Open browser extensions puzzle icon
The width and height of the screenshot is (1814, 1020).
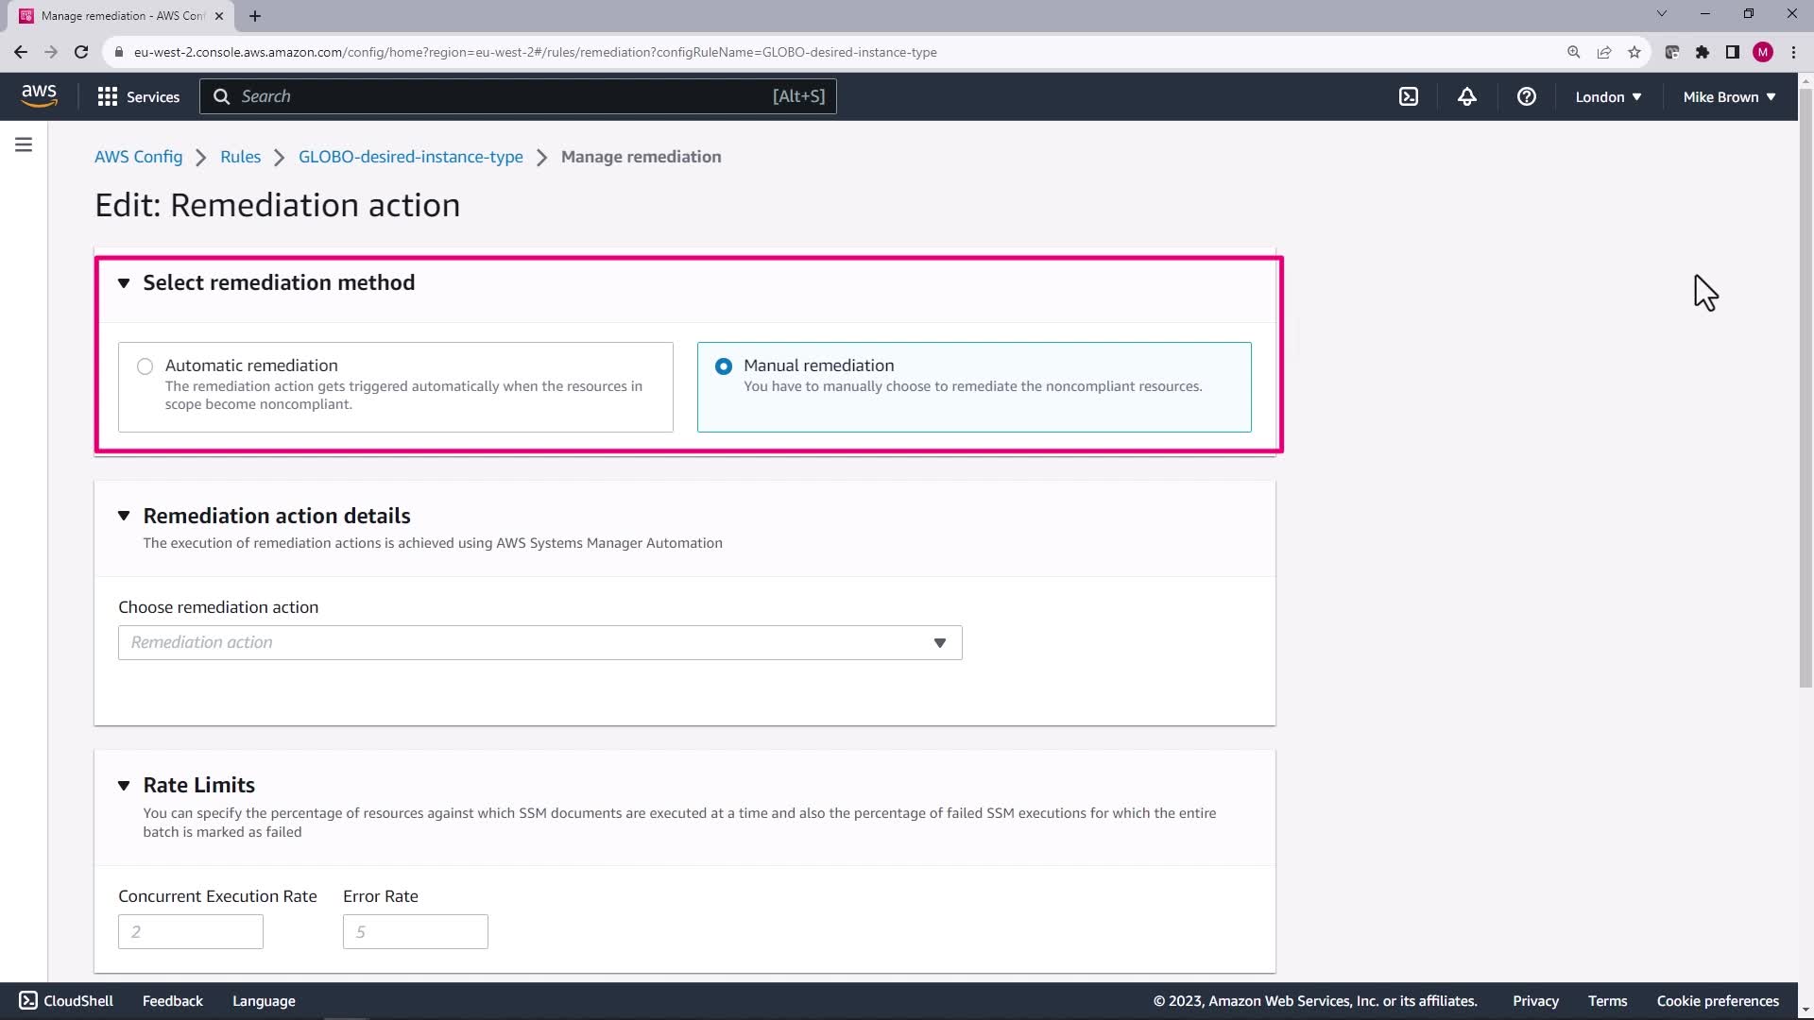pos(1702,52)
